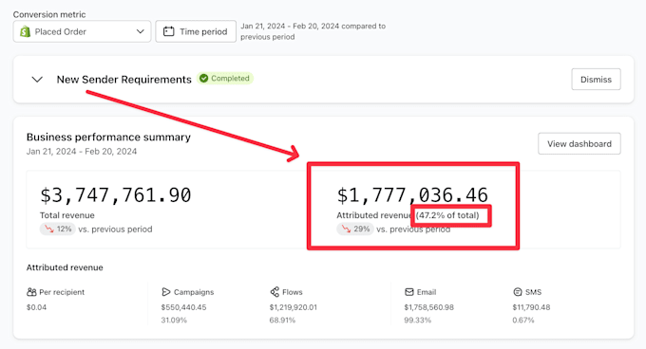The width and height of the screenshot is (646, 349).
Task: Click the Campaigns revenue $550,440.45
Action: [x=183, y=307]
